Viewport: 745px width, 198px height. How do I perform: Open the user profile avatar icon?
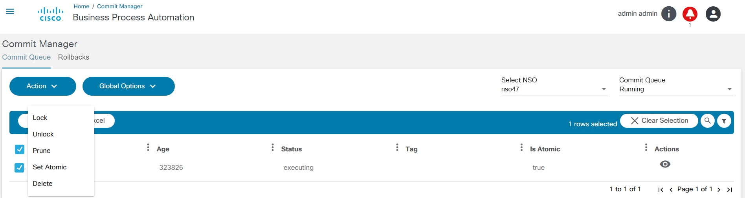(x=713, y=14)
